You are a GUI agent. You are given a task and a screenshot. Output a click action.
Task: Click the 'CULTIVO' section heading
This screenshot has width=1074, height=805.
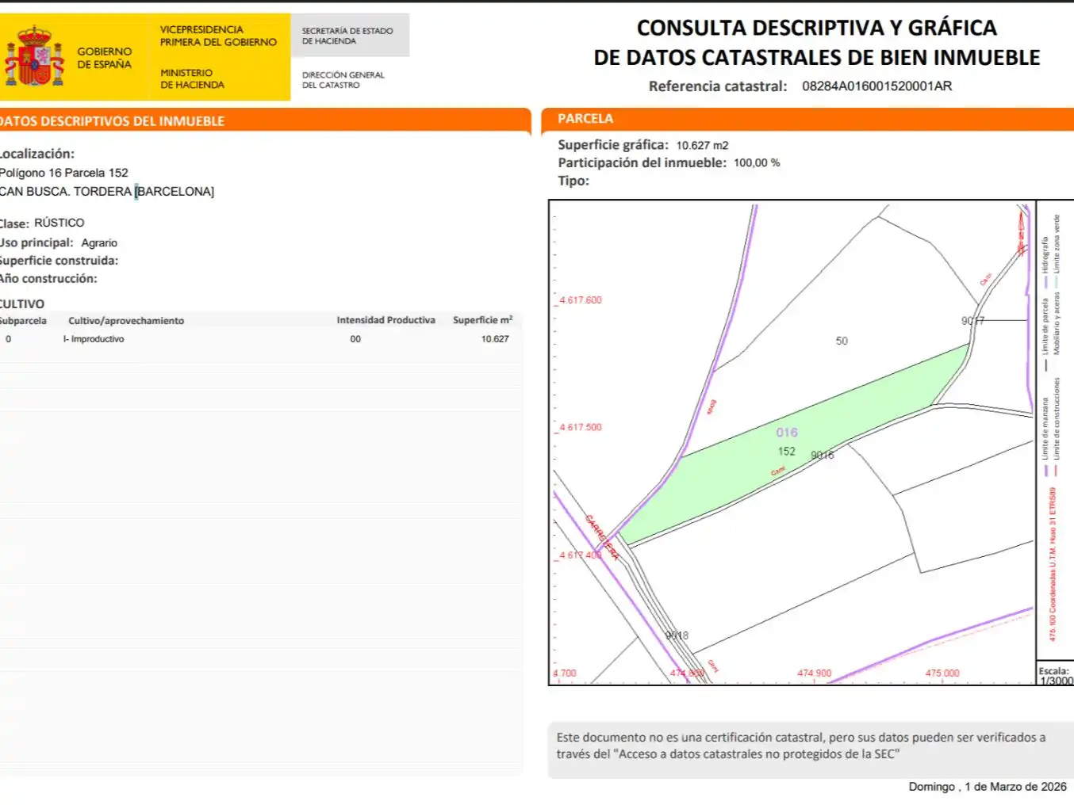tap(22, 304)
